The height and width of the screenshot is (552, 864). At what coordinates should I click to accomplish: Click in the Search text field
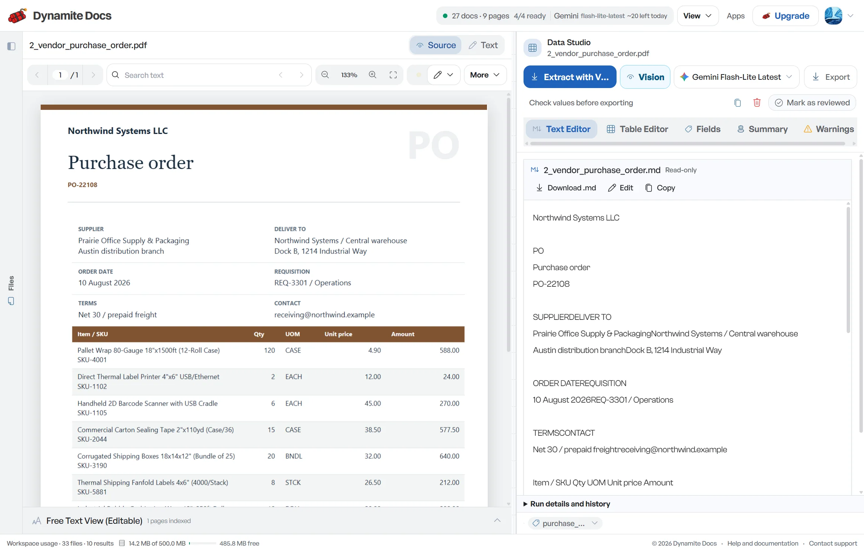200,75
